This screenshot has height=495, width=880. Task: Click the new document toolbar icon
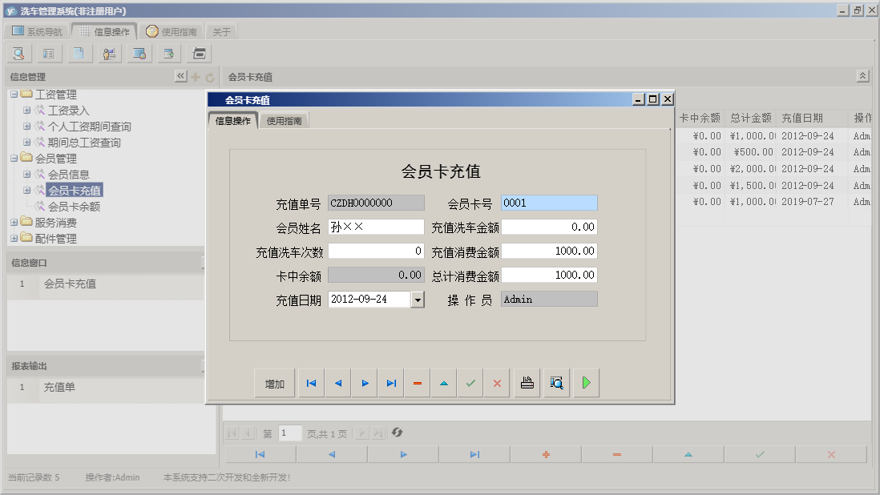tap(79, 53)
